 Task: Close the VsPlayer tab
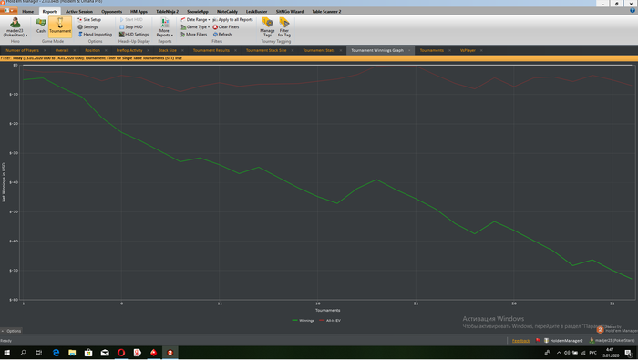(481, 50)
